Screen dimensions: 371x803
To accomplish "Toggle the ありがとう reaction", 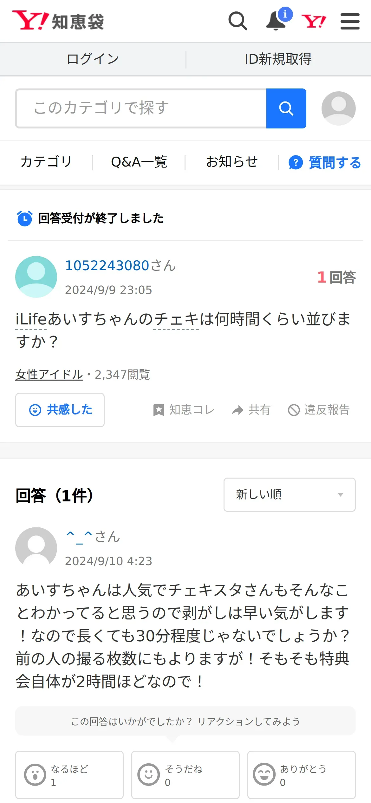I will coord(301,774).
